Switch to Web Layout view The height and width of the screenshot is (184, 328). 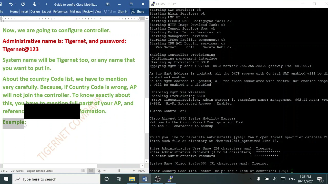[x=99, y=171]
